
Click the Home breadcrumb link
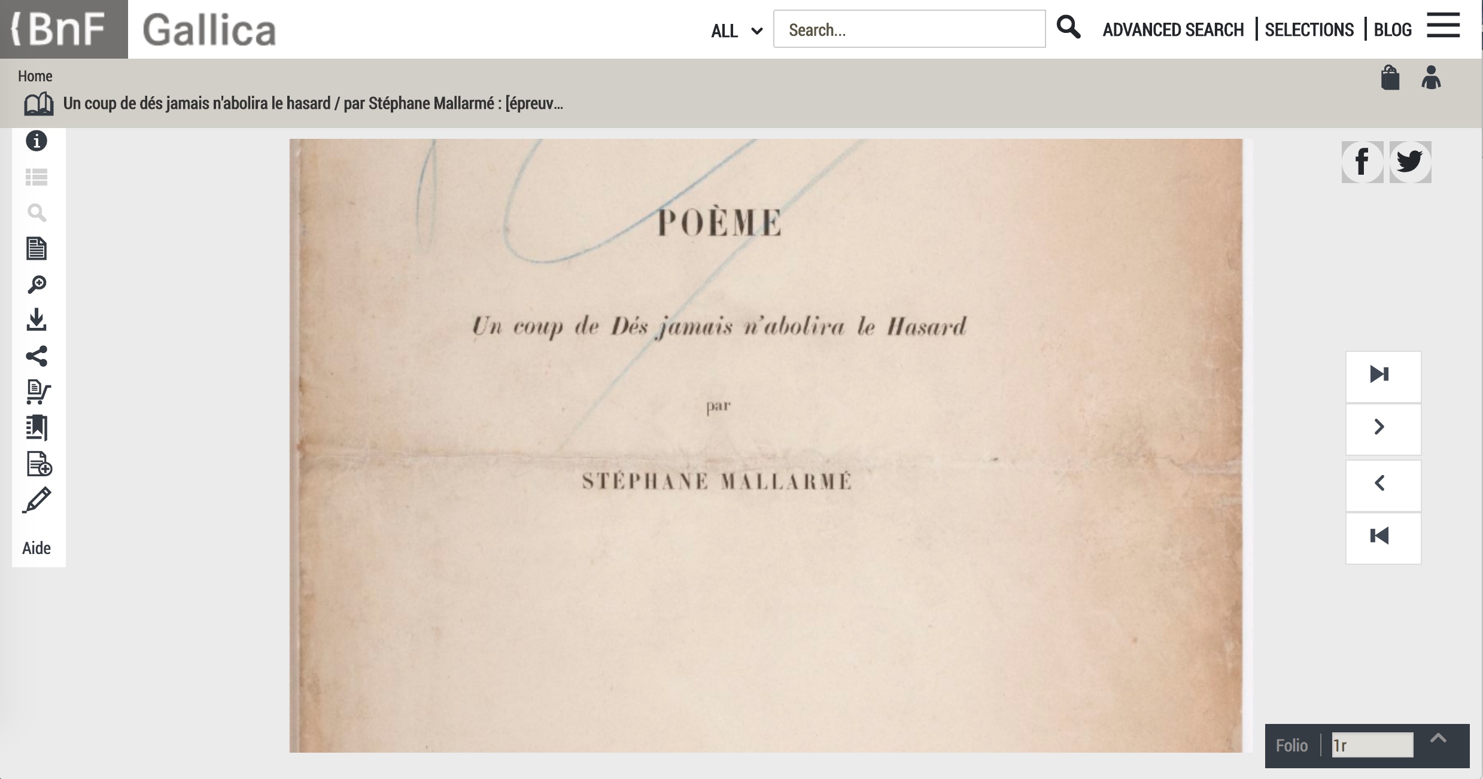[35, 76]
